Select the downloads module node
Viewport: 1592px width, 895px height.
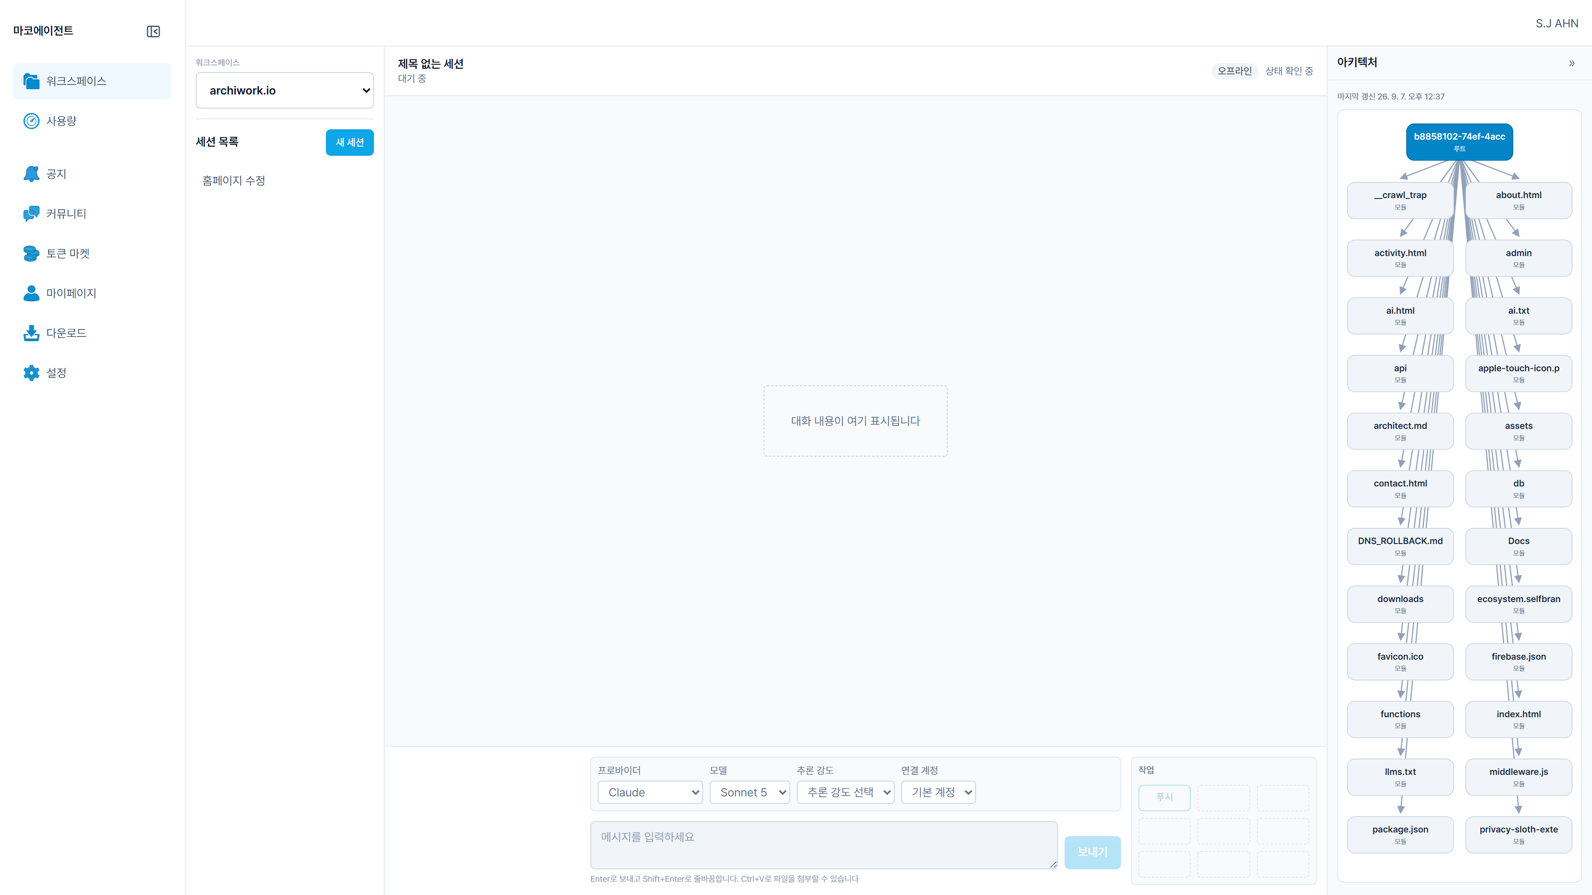pos(1400,604)
